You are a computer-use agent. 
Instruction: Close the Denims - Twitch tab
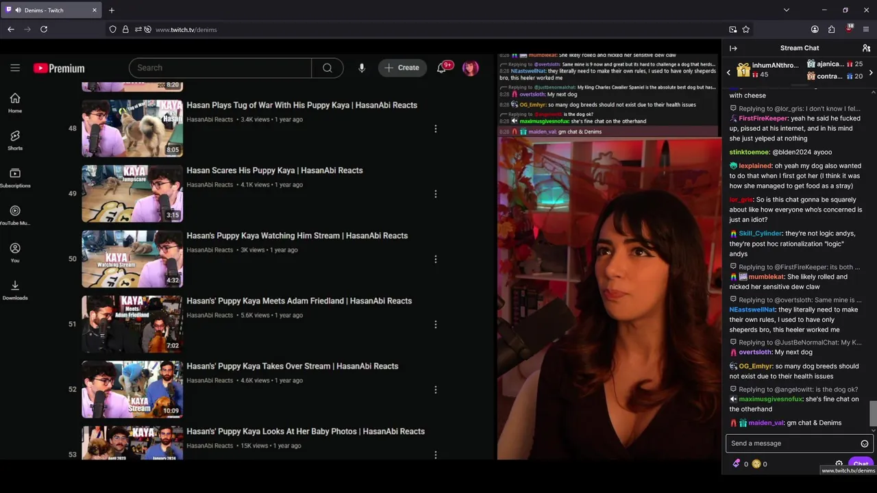[x=95, y=10]
